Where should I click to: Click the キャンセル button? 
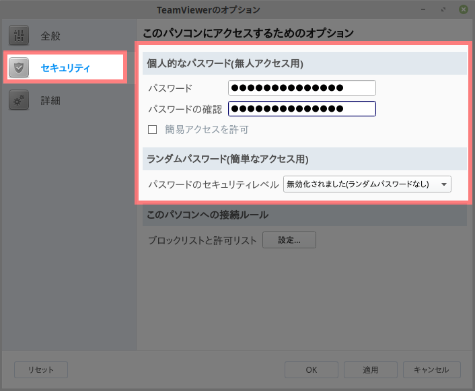(x=432, y=369)
